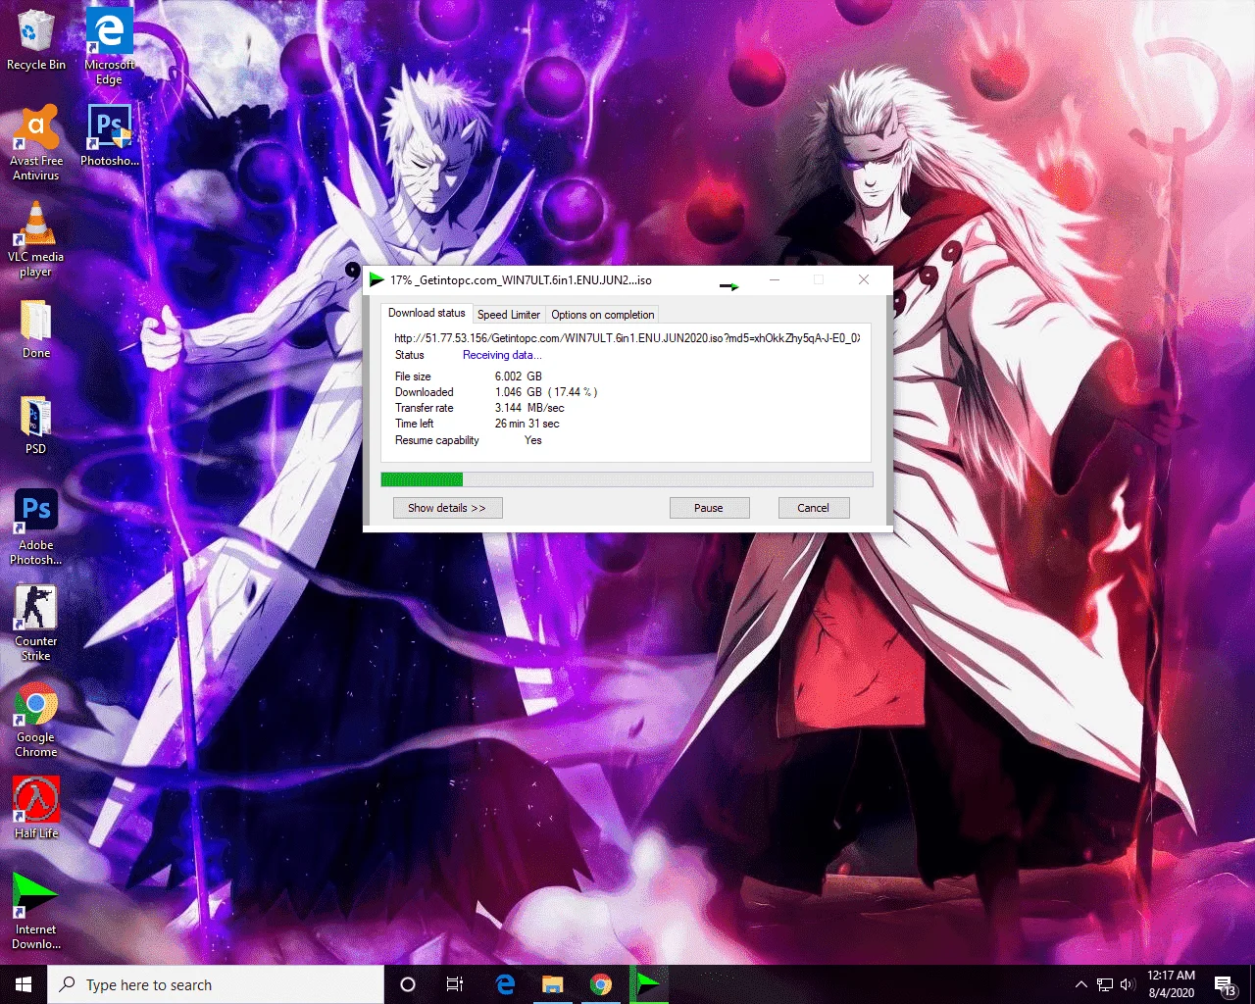Cancel the ISO download
This screenshot has height=1004, width=1255.
click(x=813, y=508)
